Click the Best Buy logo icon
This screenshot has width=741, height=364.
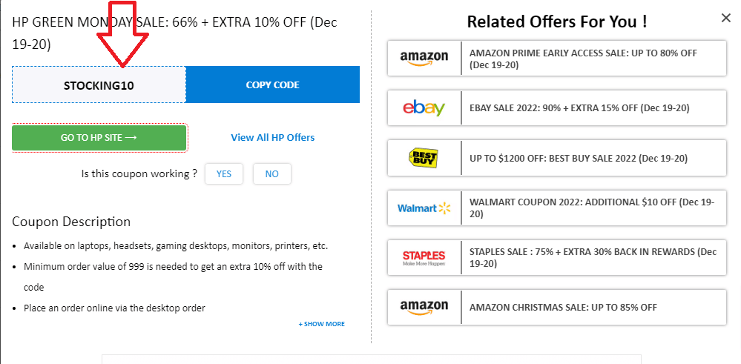[424, 158]
